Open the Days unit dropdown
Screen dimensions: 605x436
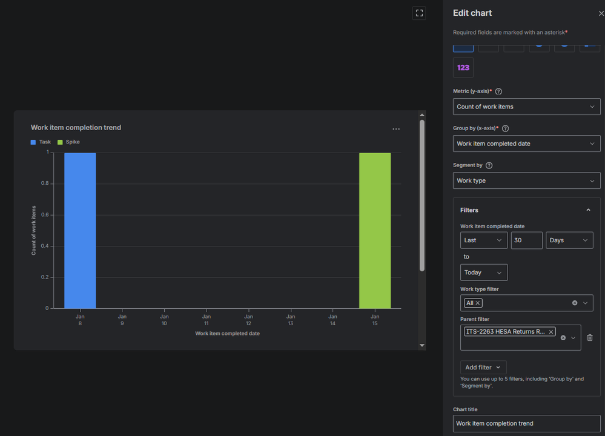click(569, 240)
